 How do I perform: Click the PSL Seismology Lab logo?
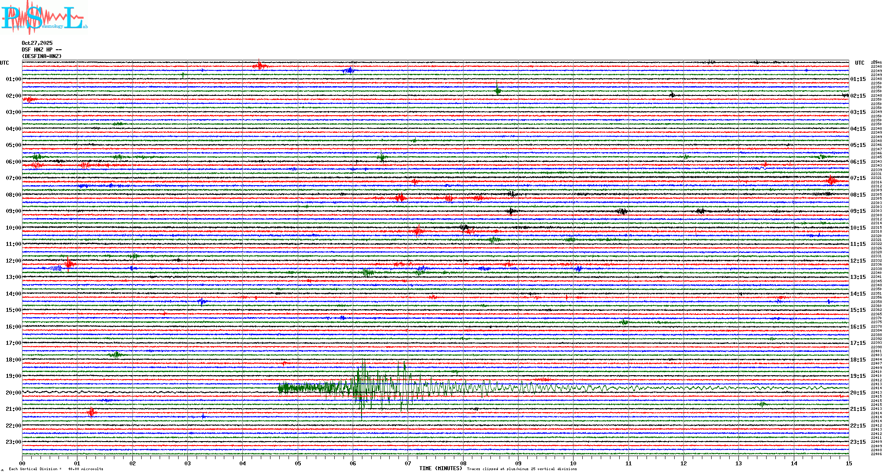[44, 18]
